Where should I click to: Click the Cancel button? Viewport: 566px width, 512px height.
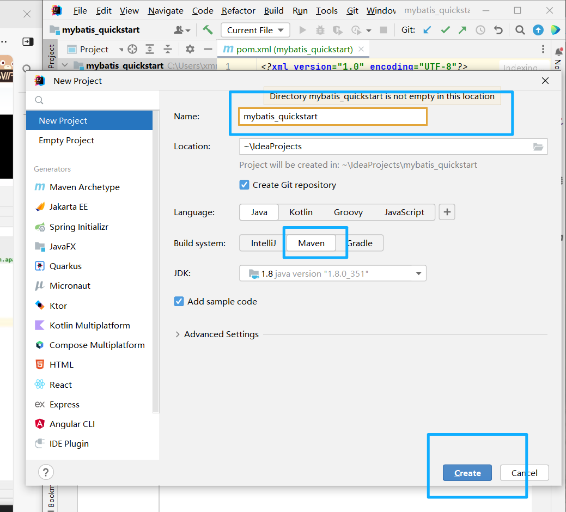click(x=524, y=473)
